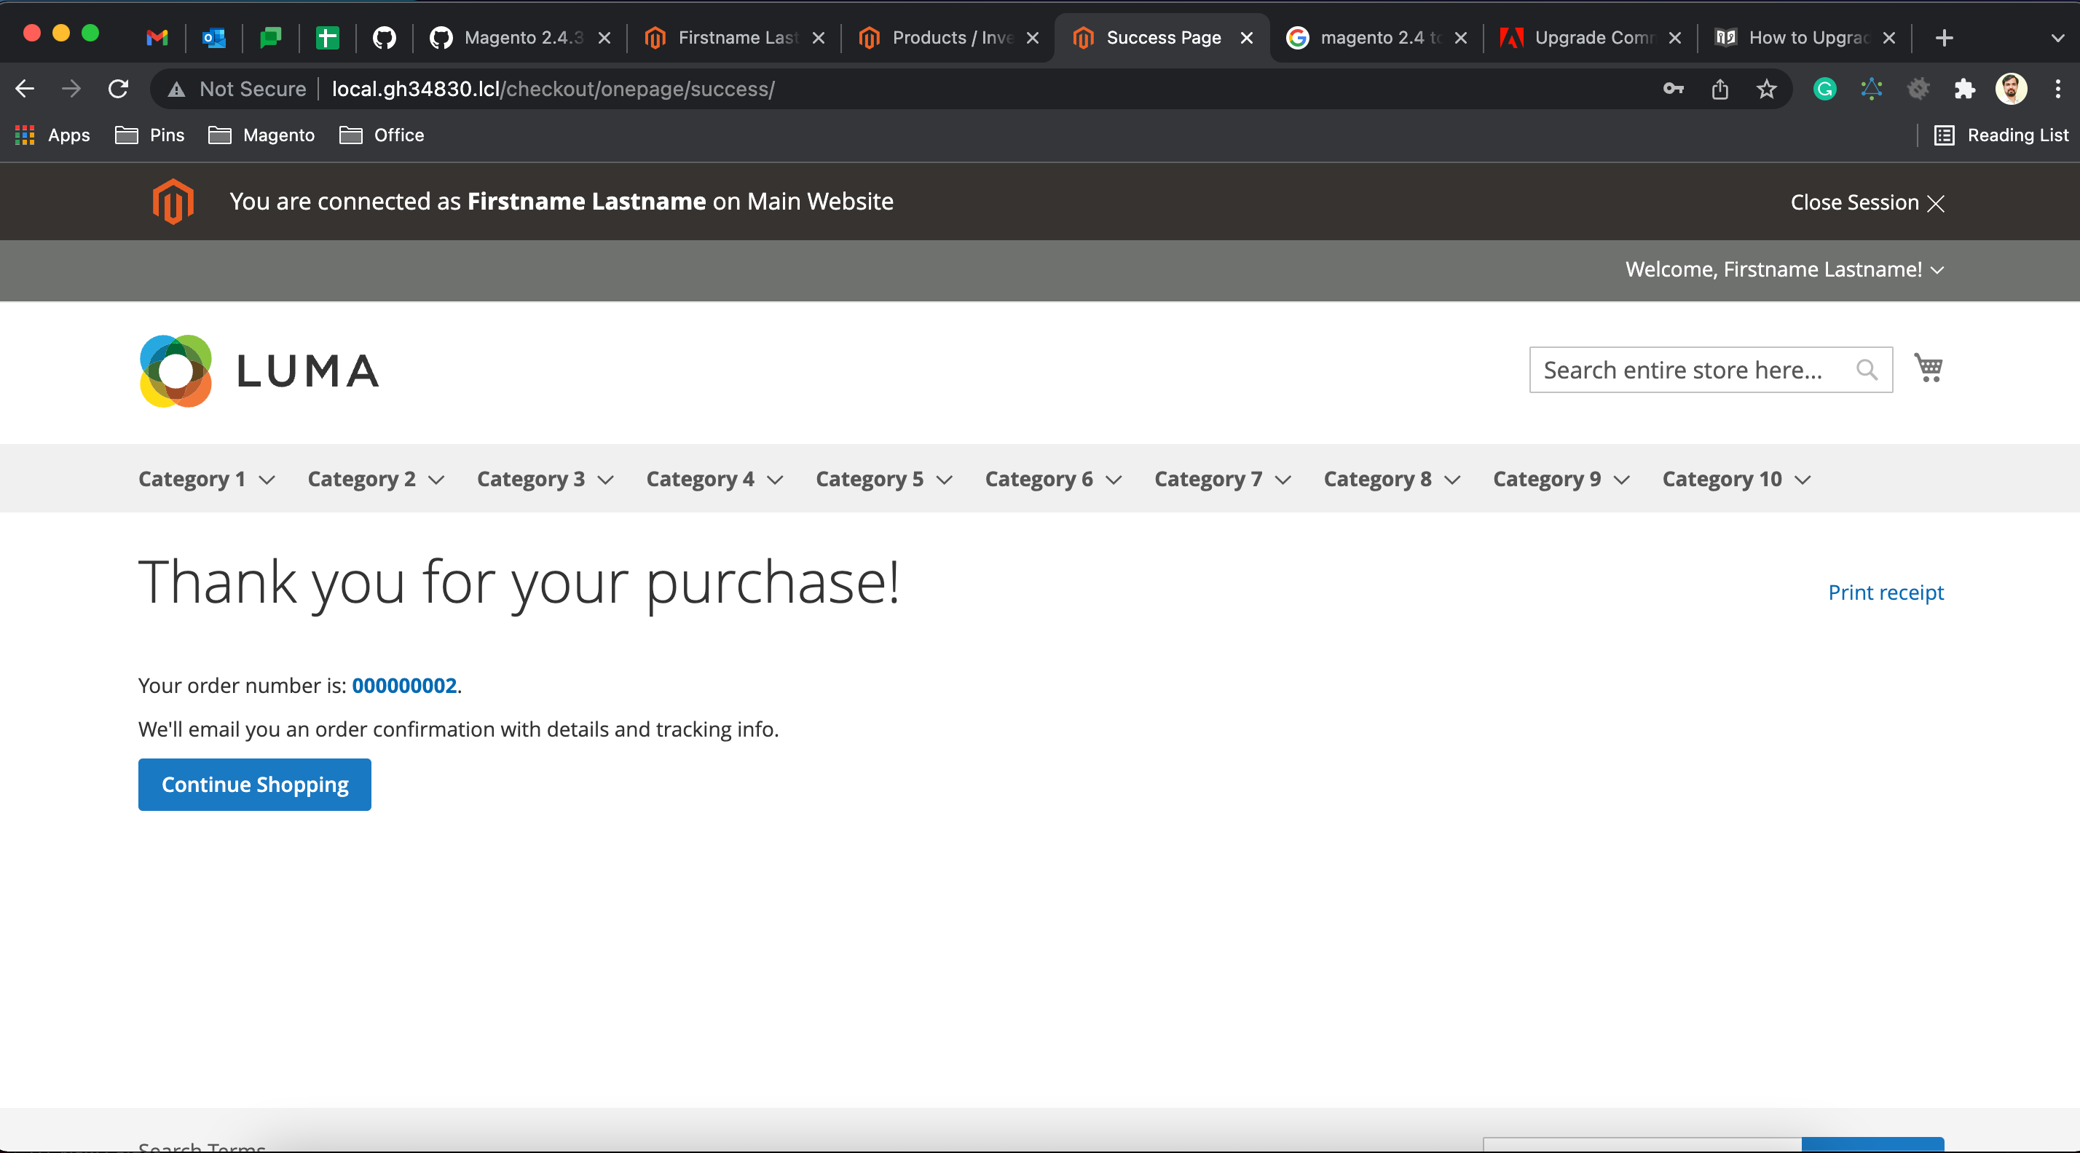
Task: Click the search magnifier icon
Action: (1867, 371)
